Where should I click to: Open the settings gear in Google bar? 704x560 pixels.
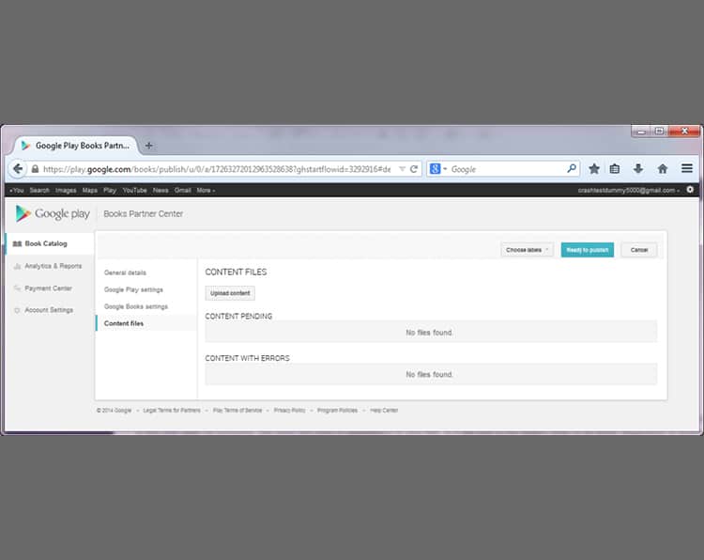tap(690, 190)
